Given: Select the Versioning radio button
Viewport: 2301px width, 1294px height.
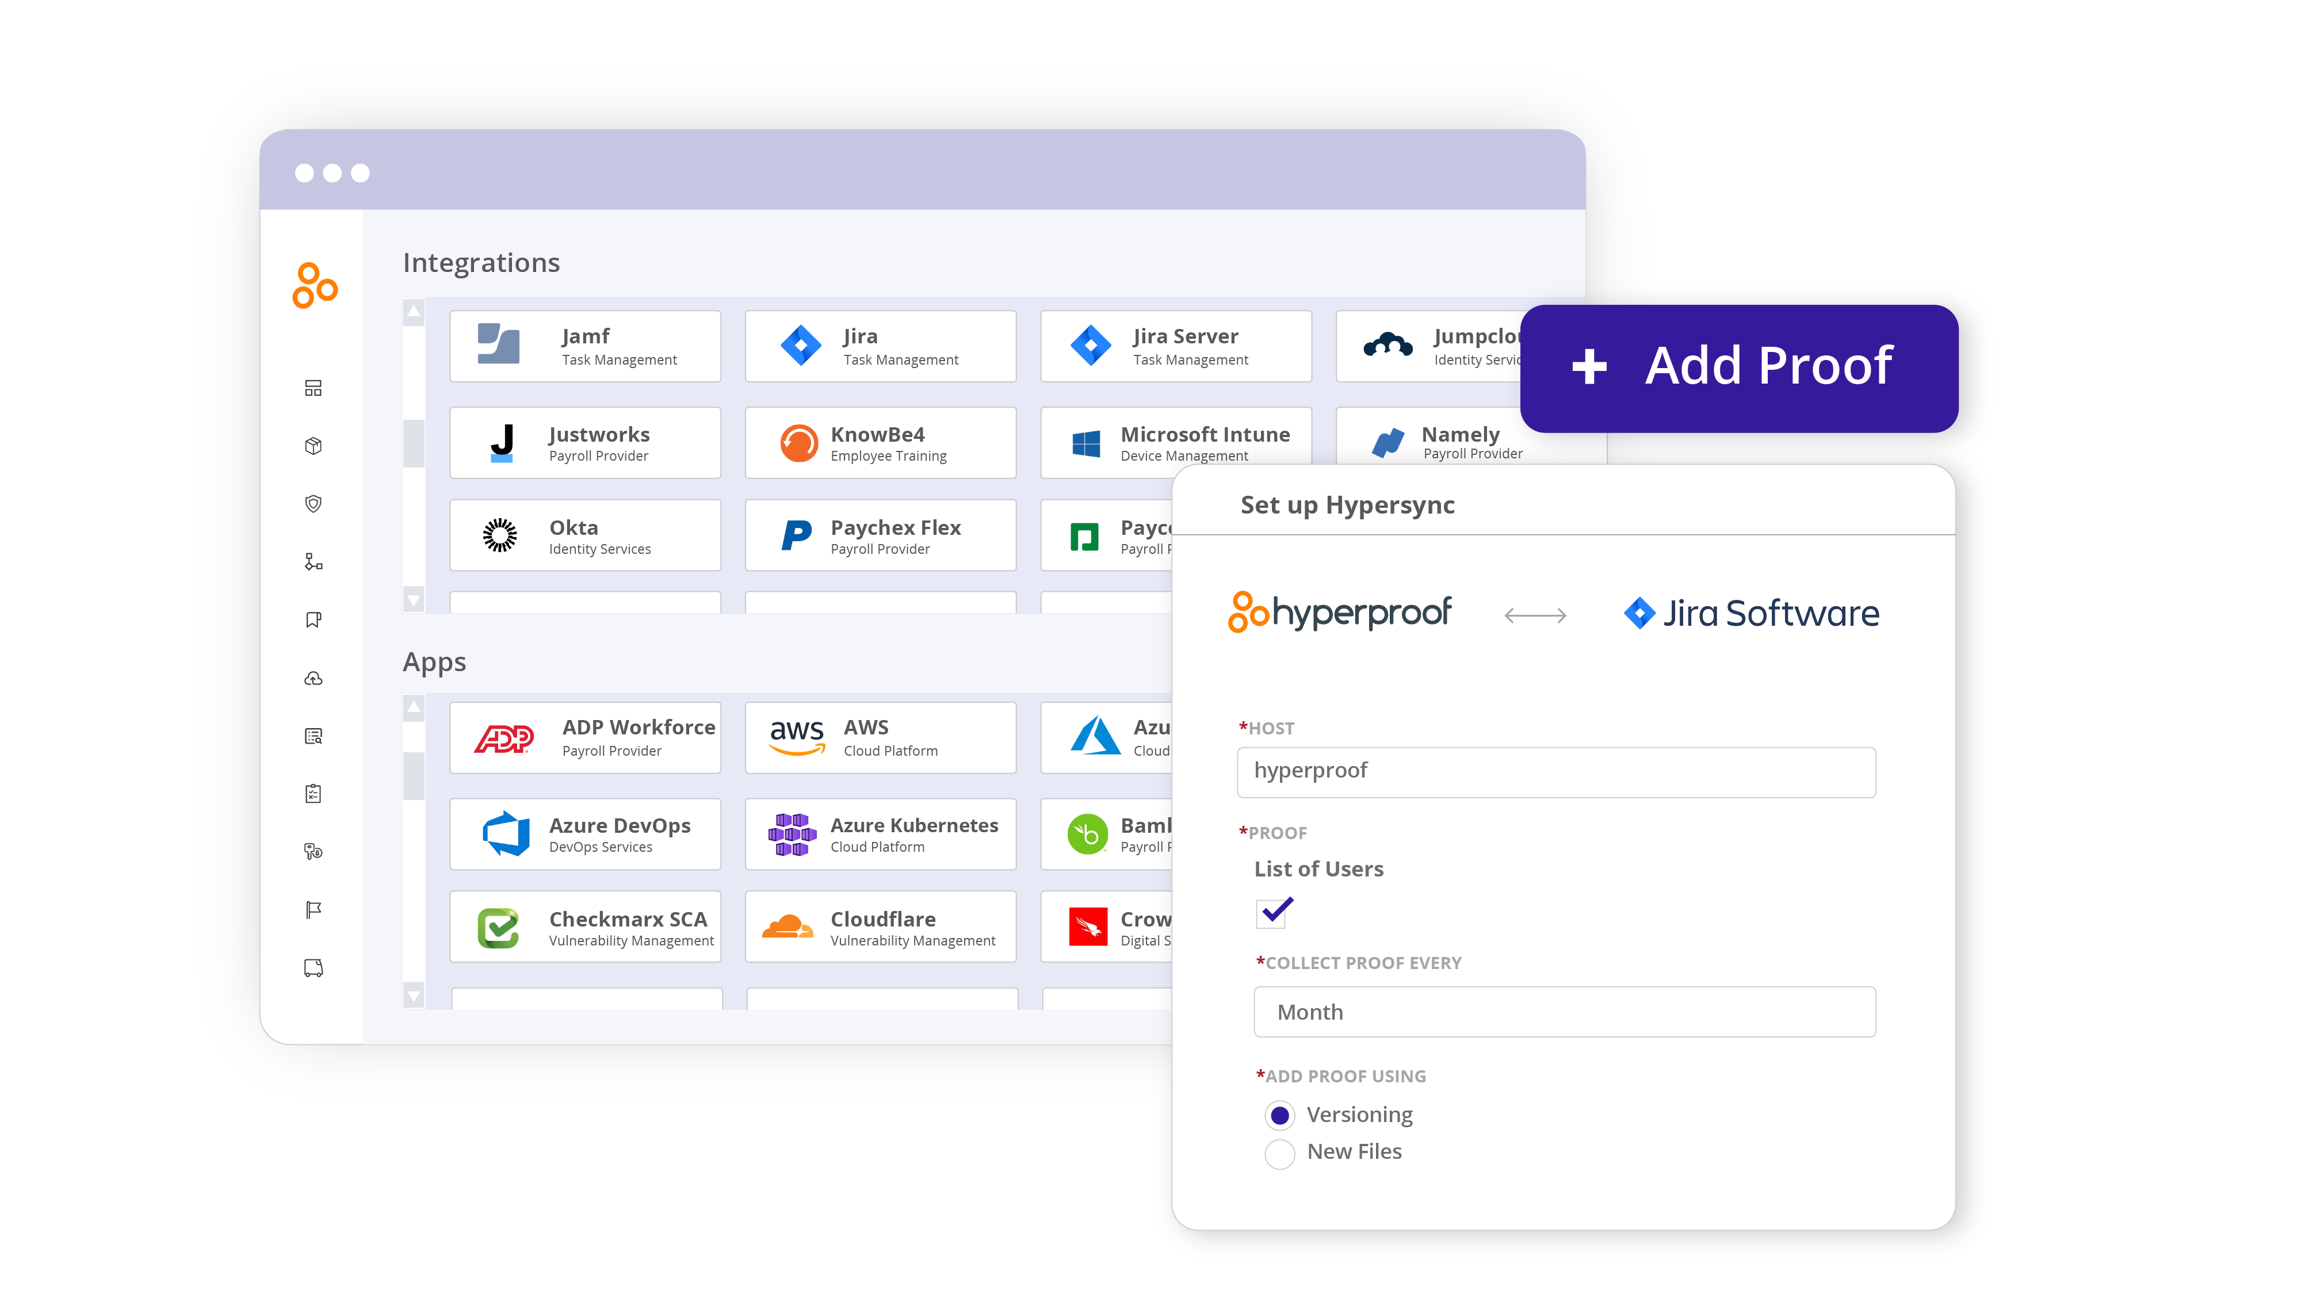Looking at the screenshot, I should (1279, 1115).
